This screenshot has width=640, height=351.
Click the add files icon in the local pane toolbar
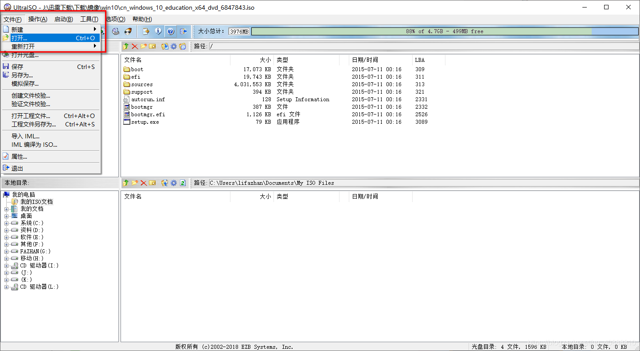165,183
